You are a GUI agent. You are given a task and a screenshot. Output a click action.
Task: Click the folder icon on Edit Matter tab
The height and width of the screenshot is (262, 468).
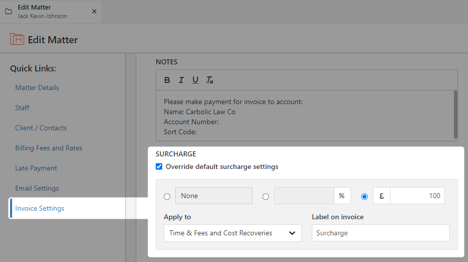click(x=9, y=12)
